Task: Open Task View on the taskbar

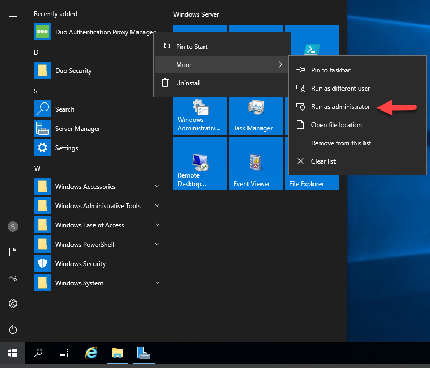Action: [x=64, y=353]
